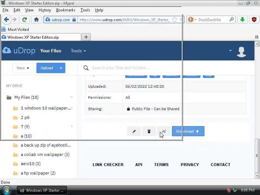Open the File menu

click(x=5, y=10)
